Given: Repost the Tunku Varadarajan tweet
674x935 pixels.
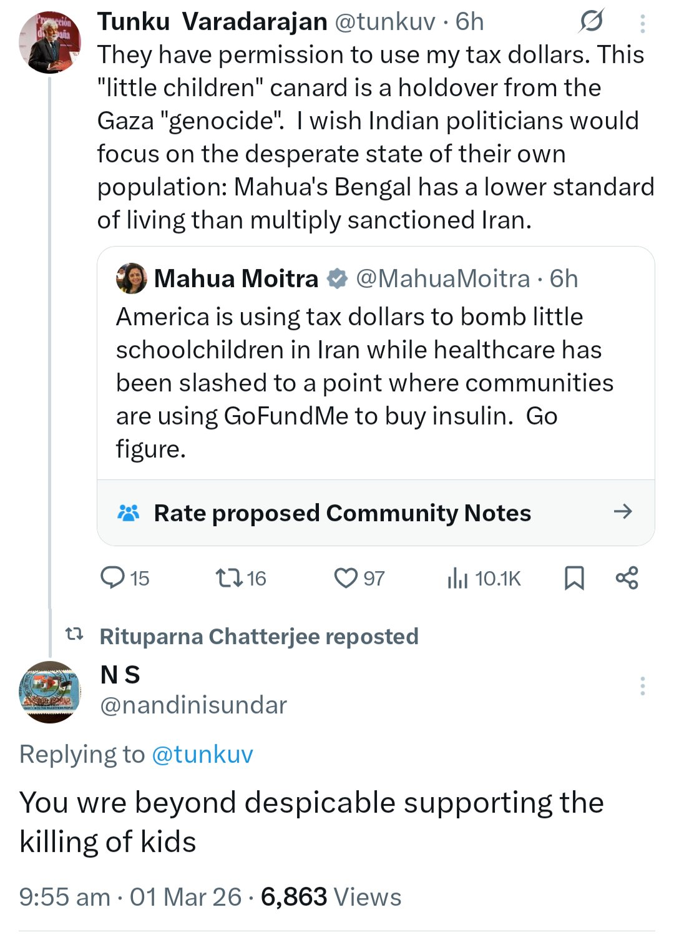Looking at the screenshot, I should pyautogui.click(x=229, y=578).
